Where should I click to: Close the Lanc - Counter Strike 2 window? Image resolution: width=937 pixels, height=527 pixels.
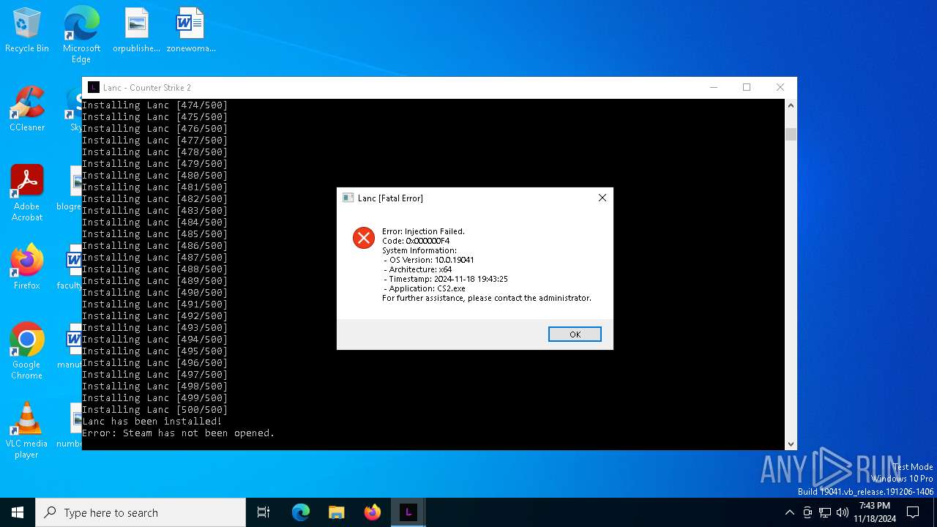click(780, 87)
